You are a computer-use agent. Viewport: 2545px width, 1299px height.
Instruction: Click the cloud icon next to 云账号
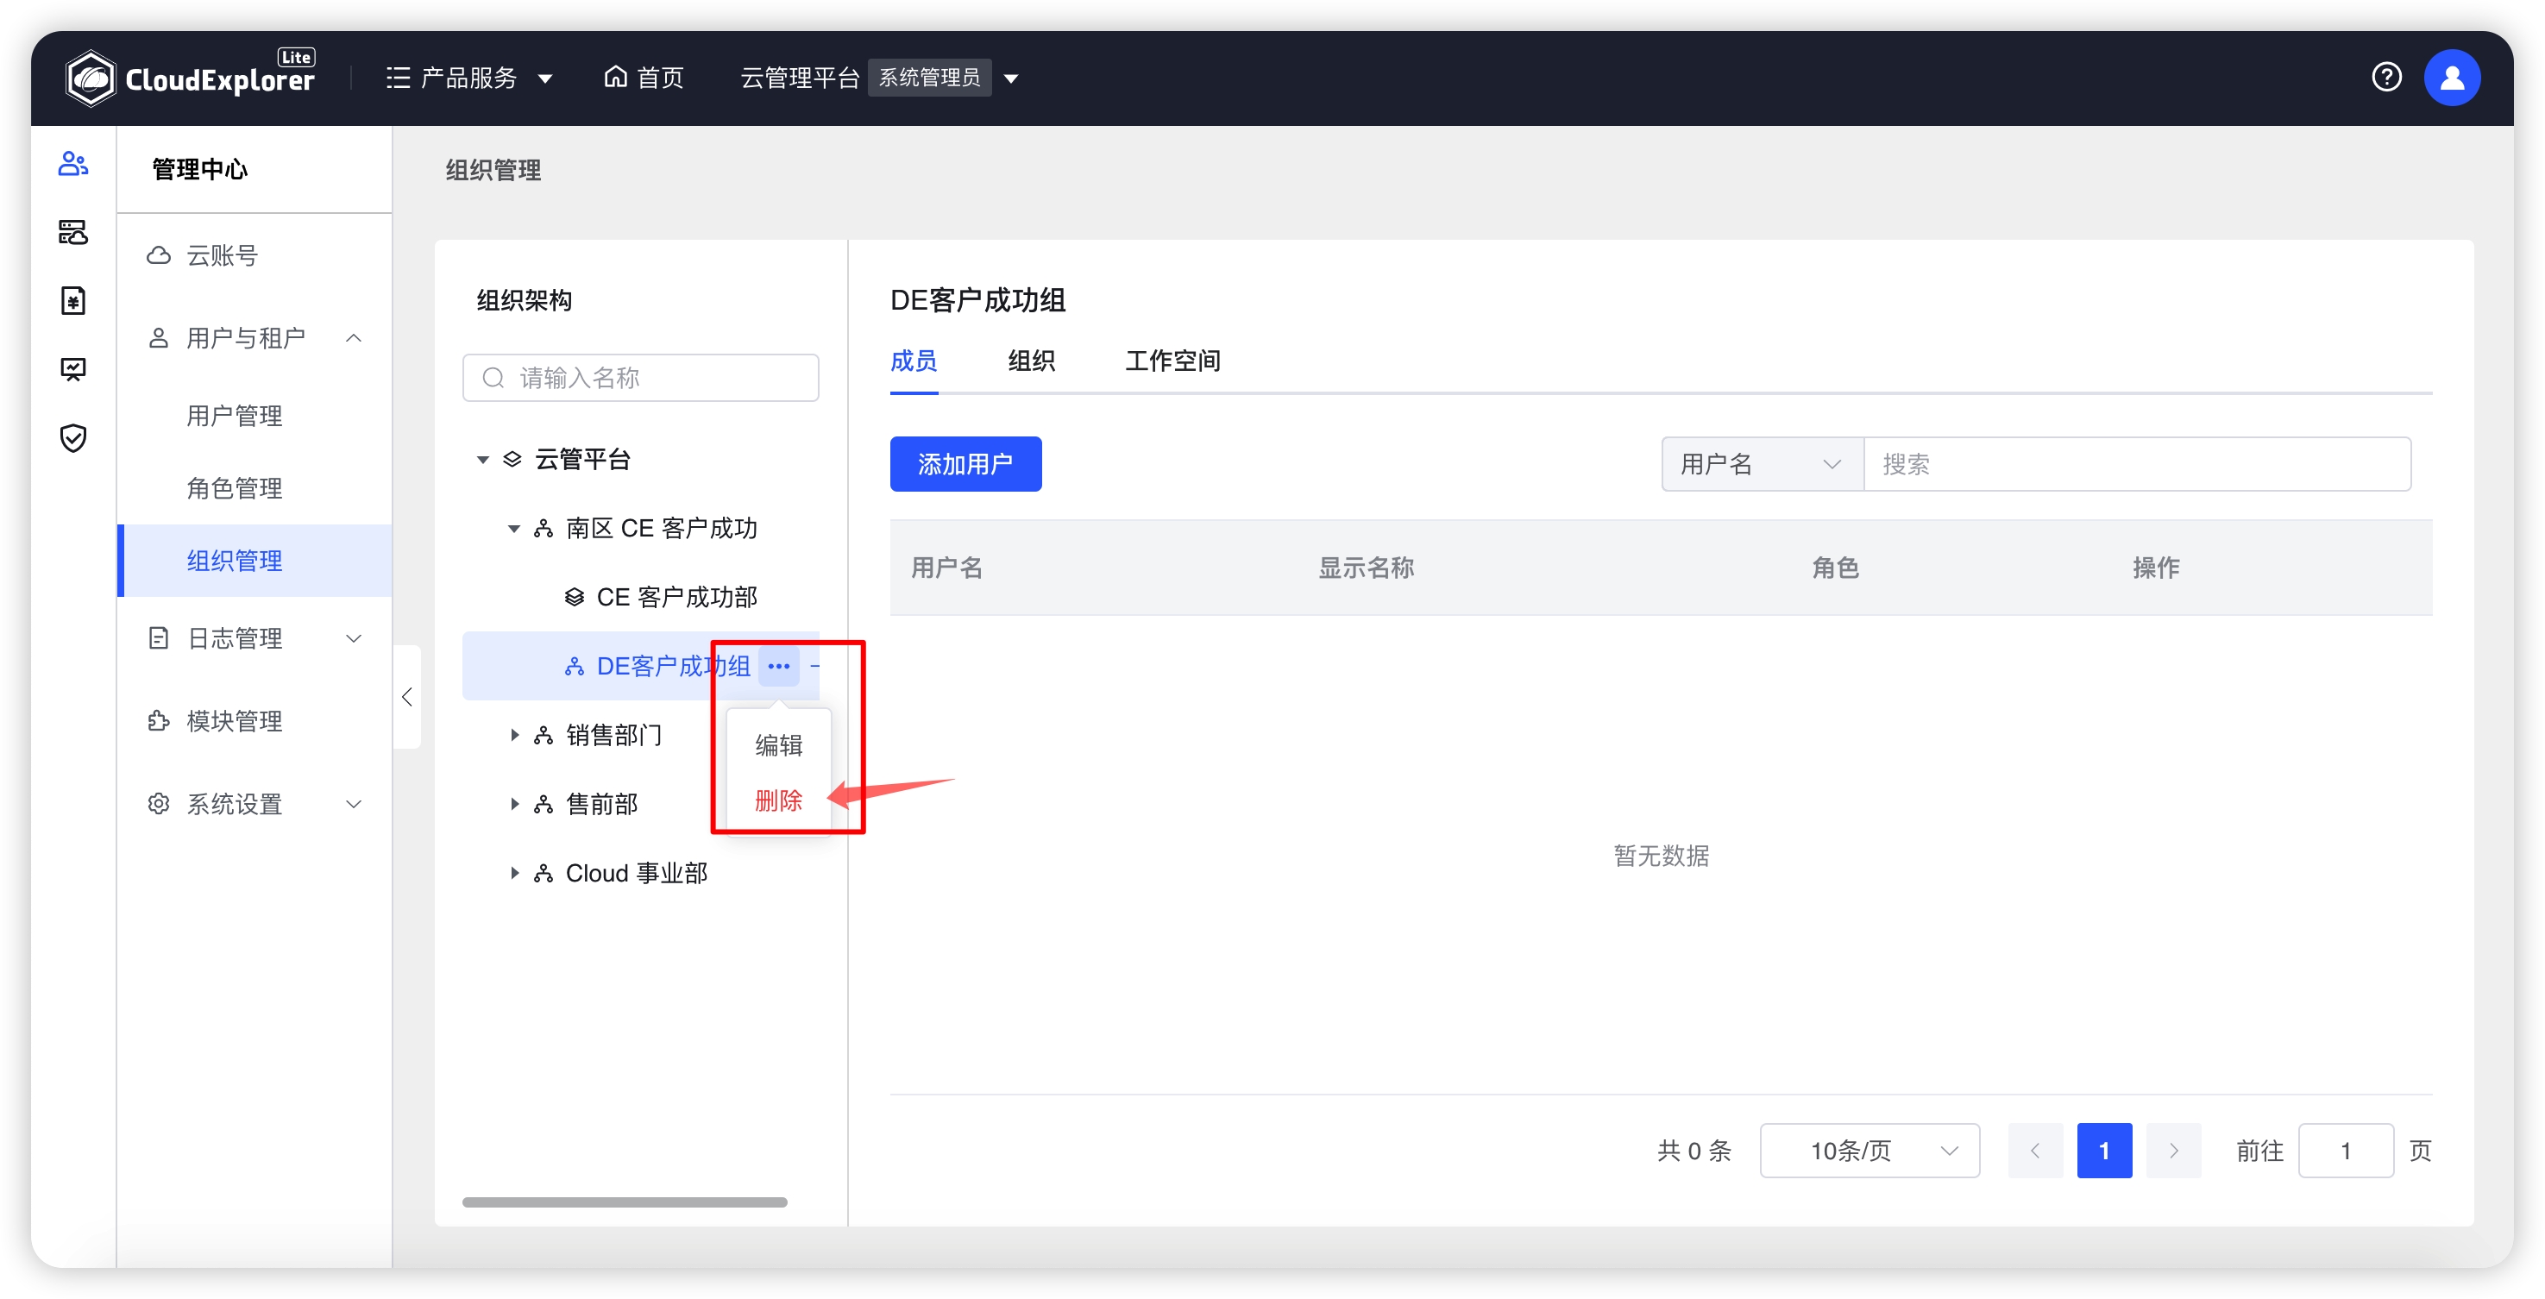tap(158, 256)
